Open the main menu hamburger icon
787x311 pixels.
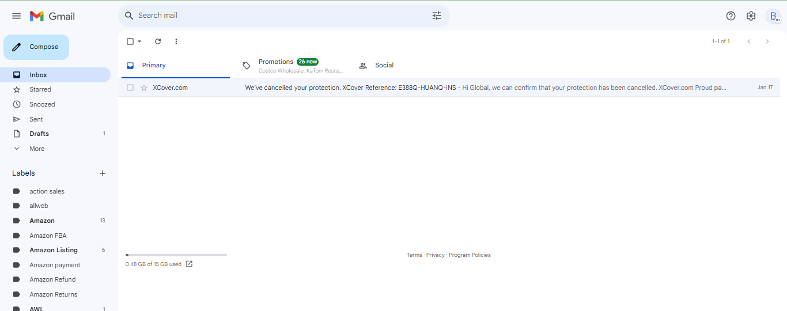tap(16, 16)
